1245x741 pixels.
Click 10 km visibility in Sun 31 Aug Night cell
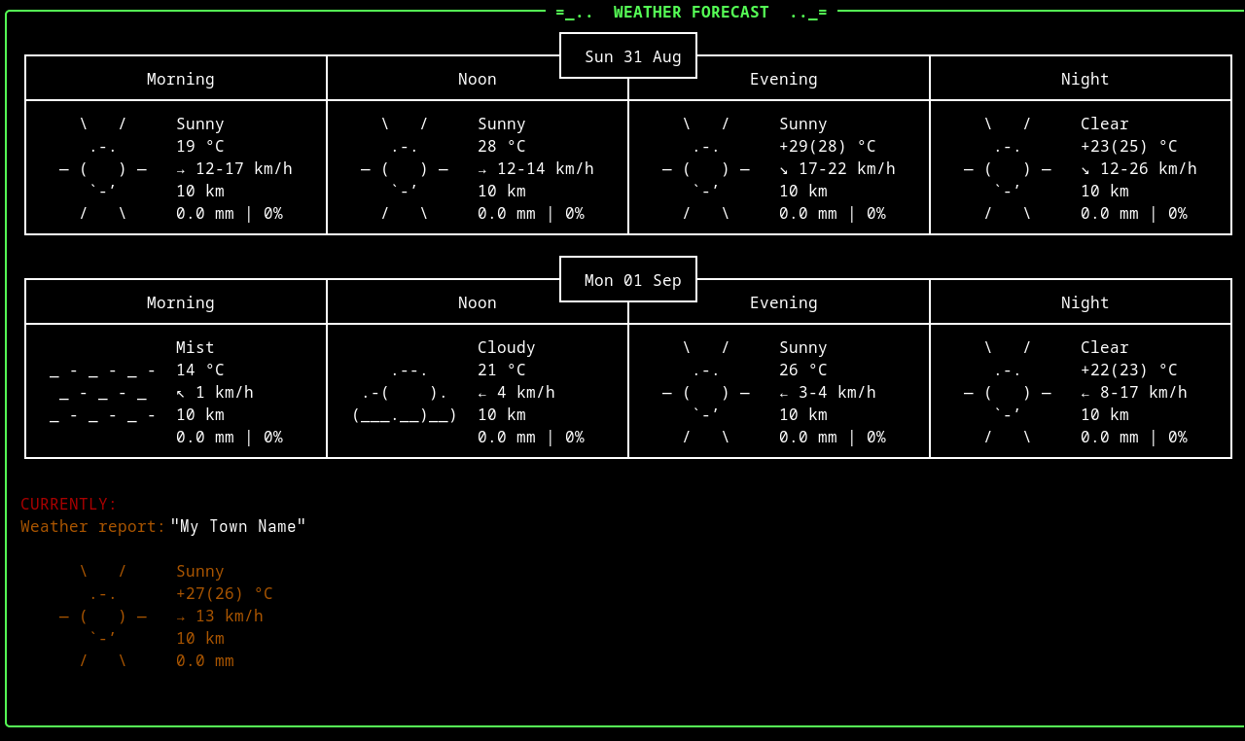(x=1105, y=191)
